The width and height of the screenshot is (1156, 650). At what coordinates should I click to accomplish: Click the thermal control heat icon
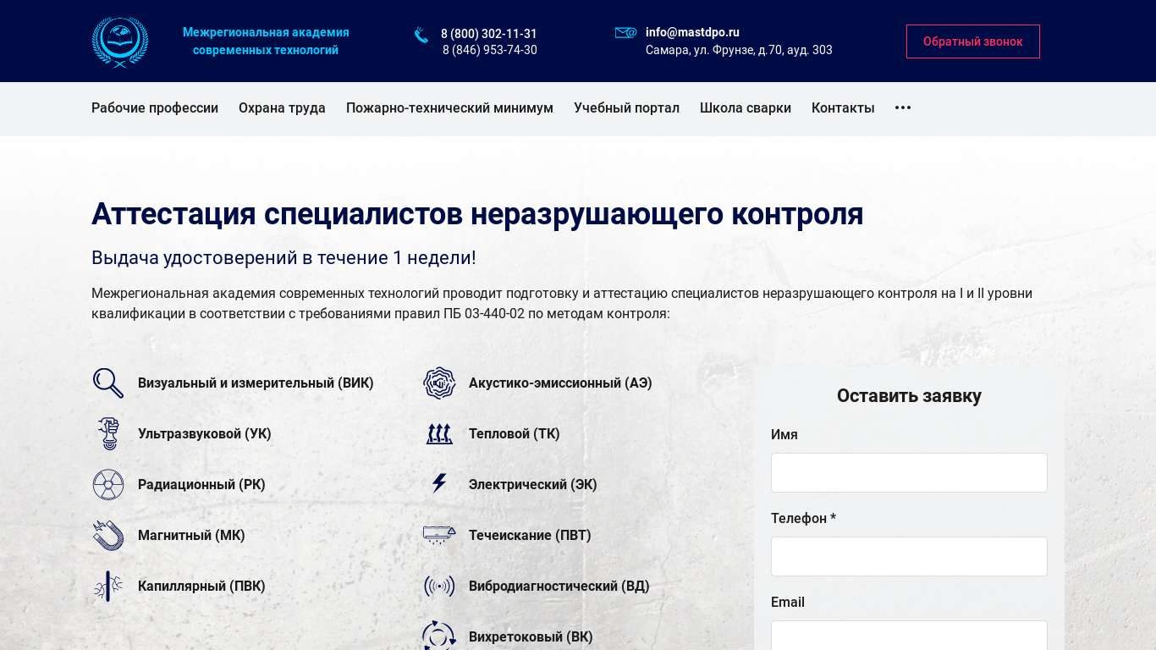[439, 434]
